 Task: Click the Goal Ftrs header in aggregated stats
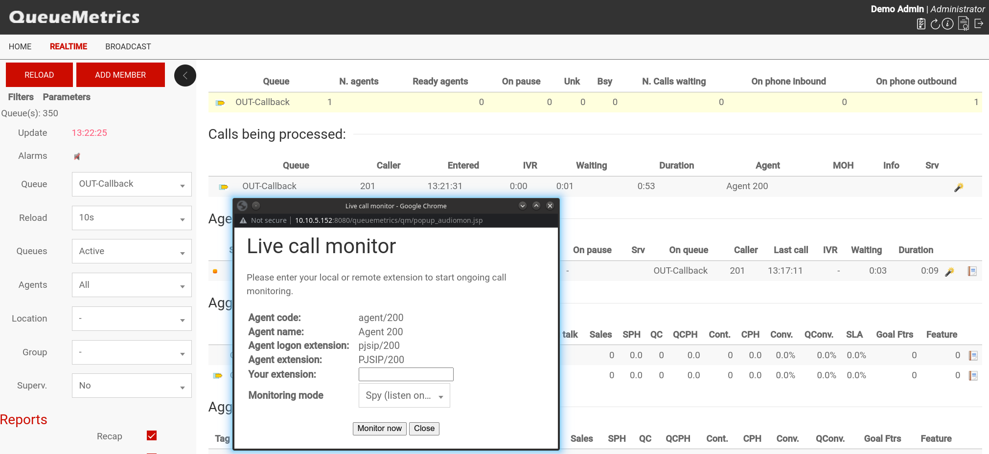coord(895,334)
